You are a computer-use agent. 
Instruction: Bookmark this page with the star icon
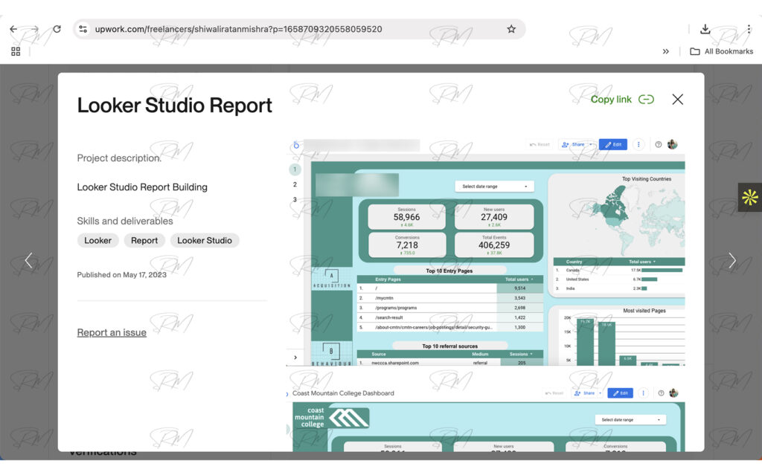pyautogui.click(x=511, y=29)
